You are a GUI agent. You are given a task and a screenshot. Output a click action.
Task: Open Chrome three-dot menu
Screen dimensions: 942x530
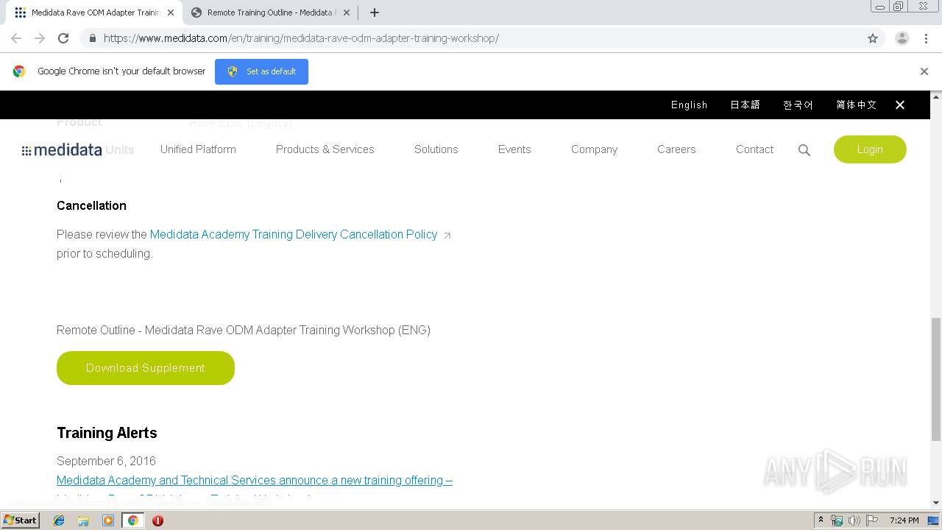(x=927, y=38)
